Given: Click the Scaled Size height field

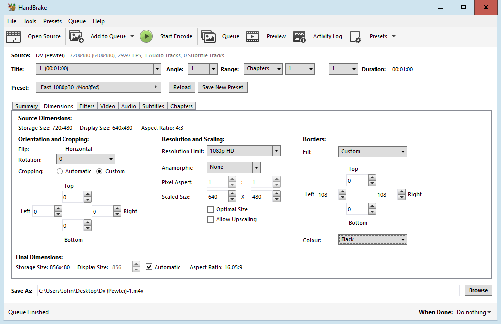Looking at the screenshot, I should [262, 197].
